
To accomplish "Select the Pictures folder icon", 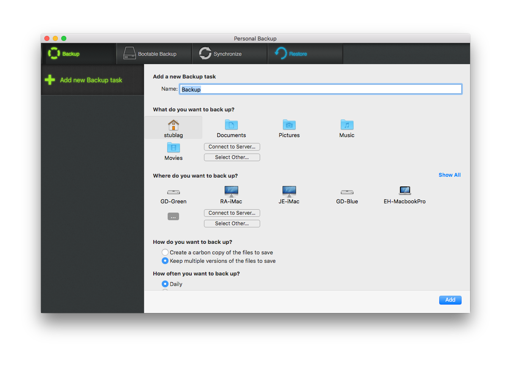I will (x=289, y=124).
